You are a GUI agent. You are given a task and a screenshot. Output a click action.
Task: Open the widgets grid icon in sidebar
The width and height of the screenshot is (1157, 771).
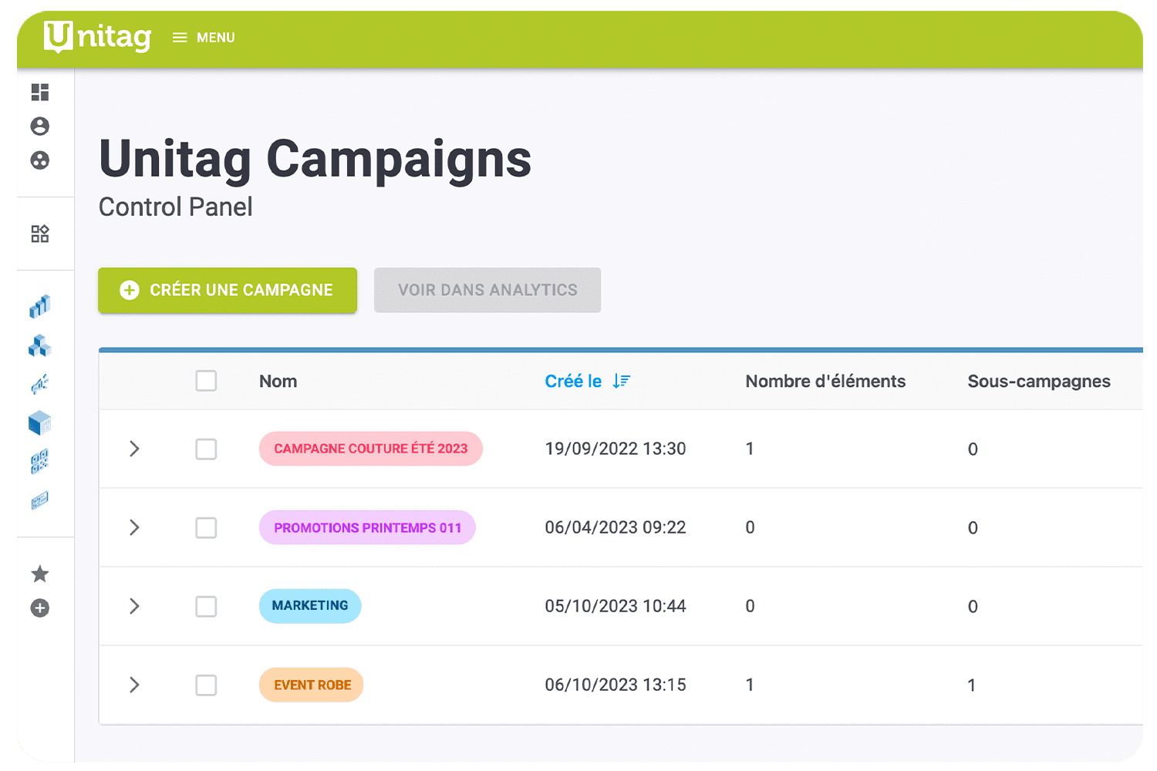tap(40, 234)
